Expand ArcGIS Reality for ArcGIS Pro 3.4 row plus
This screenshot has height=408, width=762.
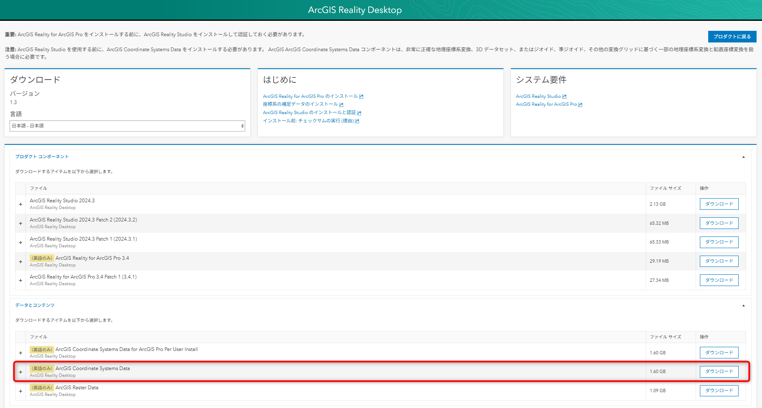click(x=20, y=262)
